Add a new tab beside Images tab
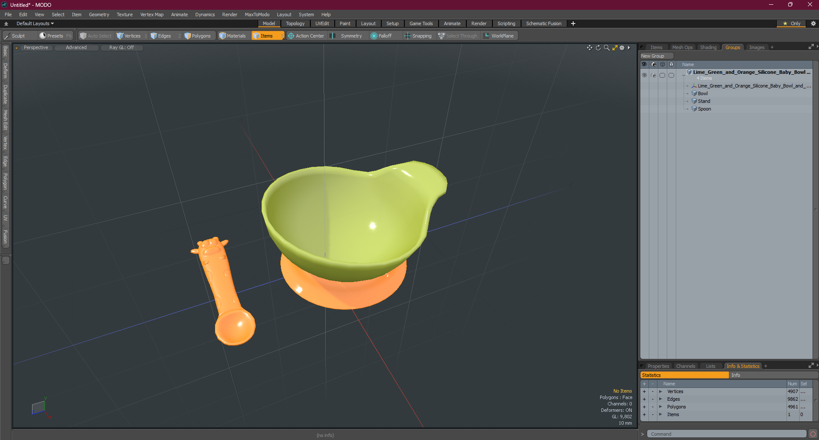The image size is (819, 440). point(772,47)
